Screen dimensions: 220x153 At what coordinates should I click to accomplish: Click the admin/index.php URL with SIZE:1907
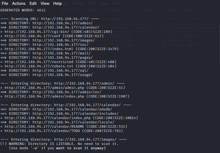(44, 96)
